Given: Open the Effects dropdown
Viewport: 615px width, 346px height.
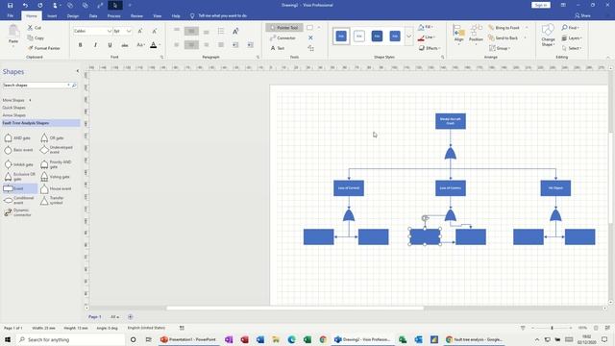Looking at the screenshot, I should pyautogui.click(x=430, y=48).
